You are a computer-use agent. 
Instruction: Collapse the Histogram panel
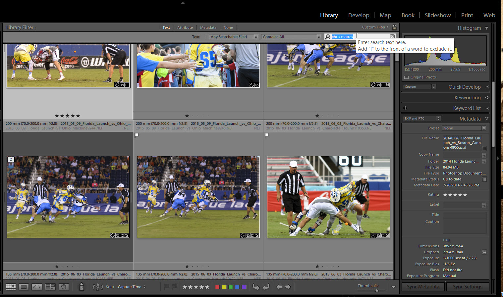point(486,28)
